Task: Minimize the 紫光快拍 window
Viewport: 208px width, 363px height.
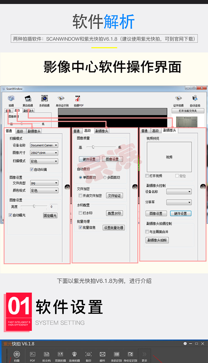Action: point(191,344)
